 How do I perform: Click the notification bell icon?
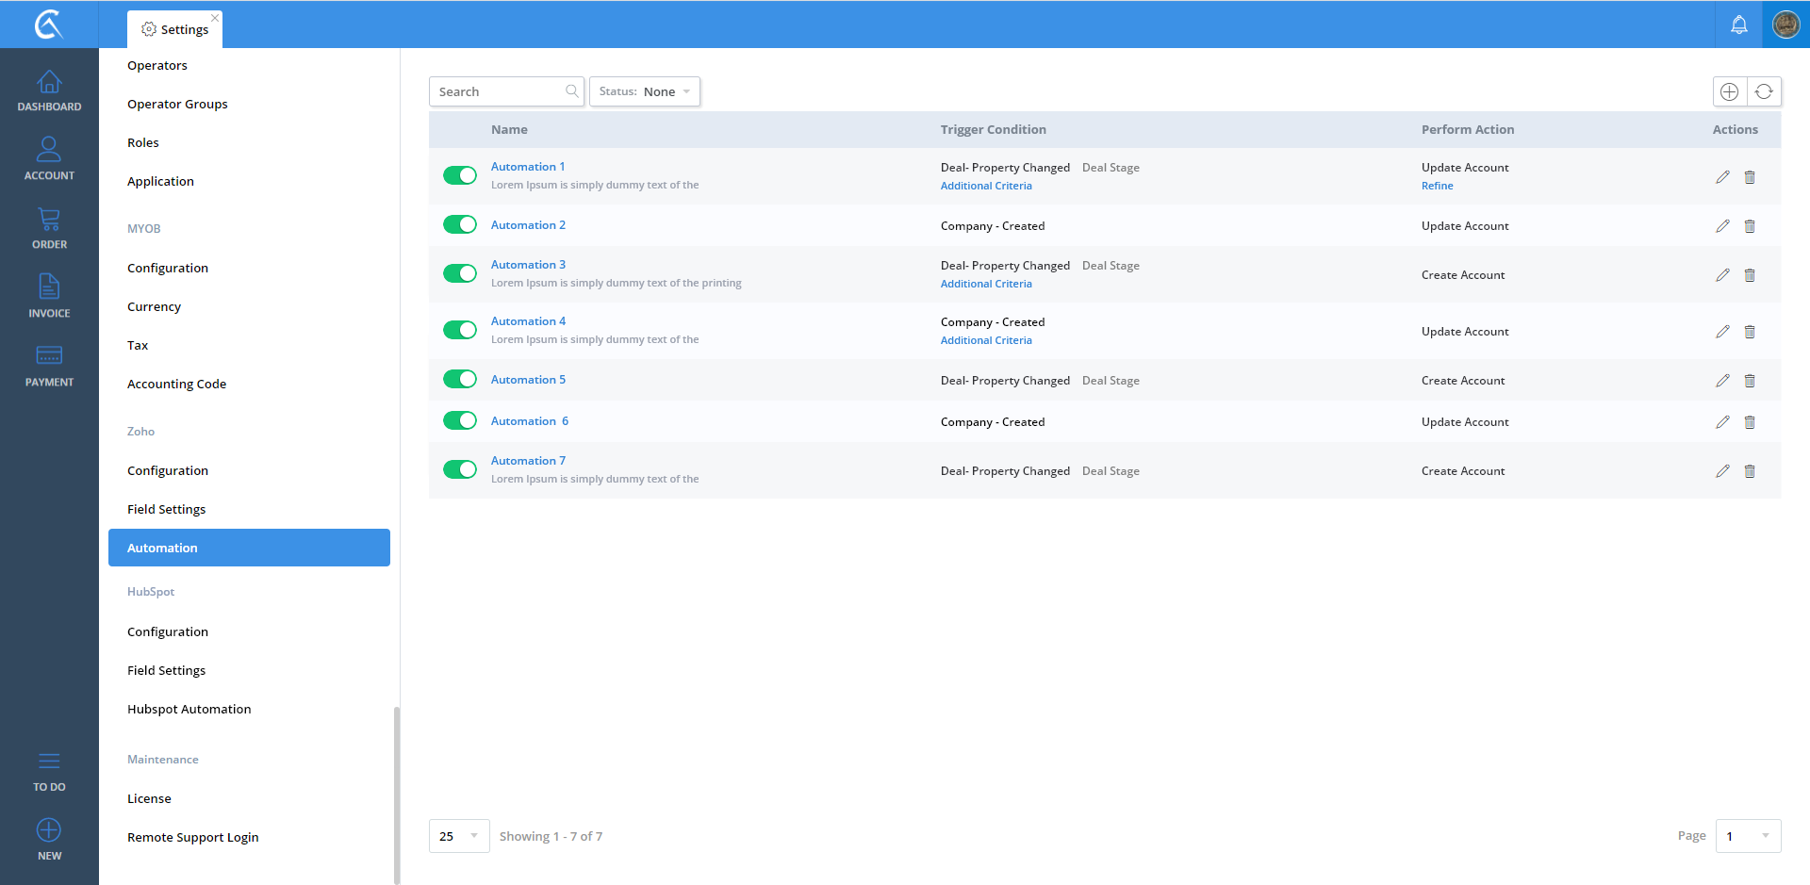point(1738,25)
